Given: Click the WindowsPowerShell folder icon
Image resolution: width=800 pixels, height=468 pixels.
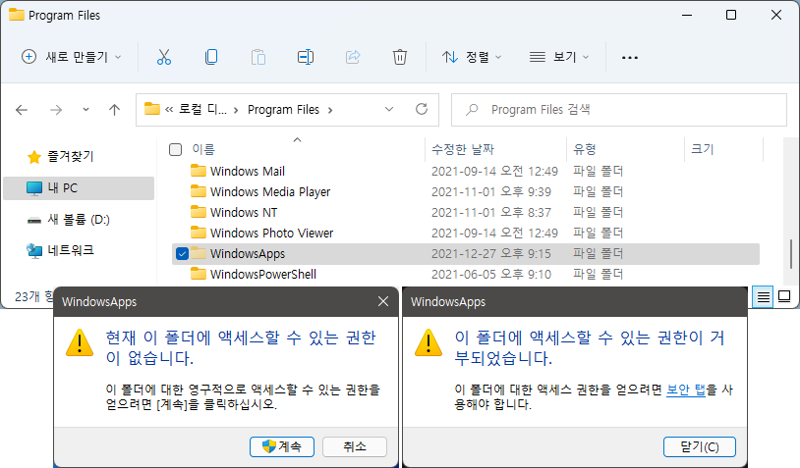Looking at the screenshot, I should tap(198, 274).
